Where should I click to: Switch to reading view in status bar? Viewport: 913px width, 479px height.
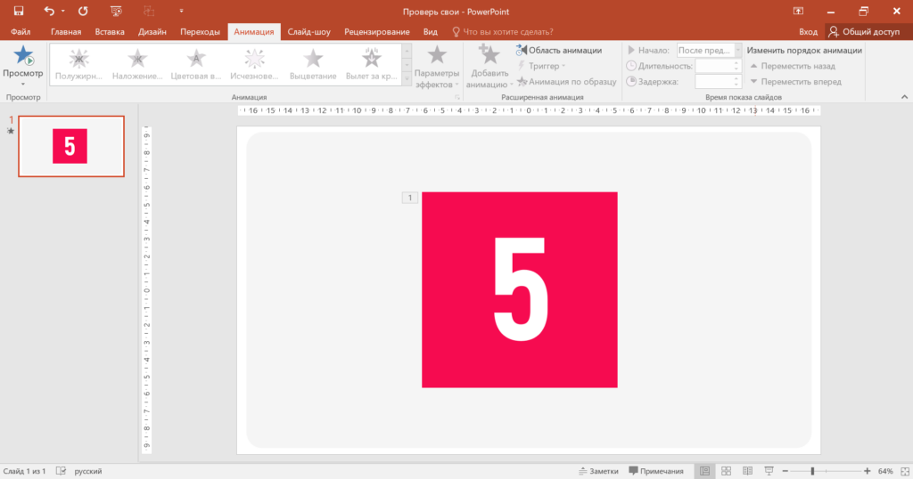747,470
